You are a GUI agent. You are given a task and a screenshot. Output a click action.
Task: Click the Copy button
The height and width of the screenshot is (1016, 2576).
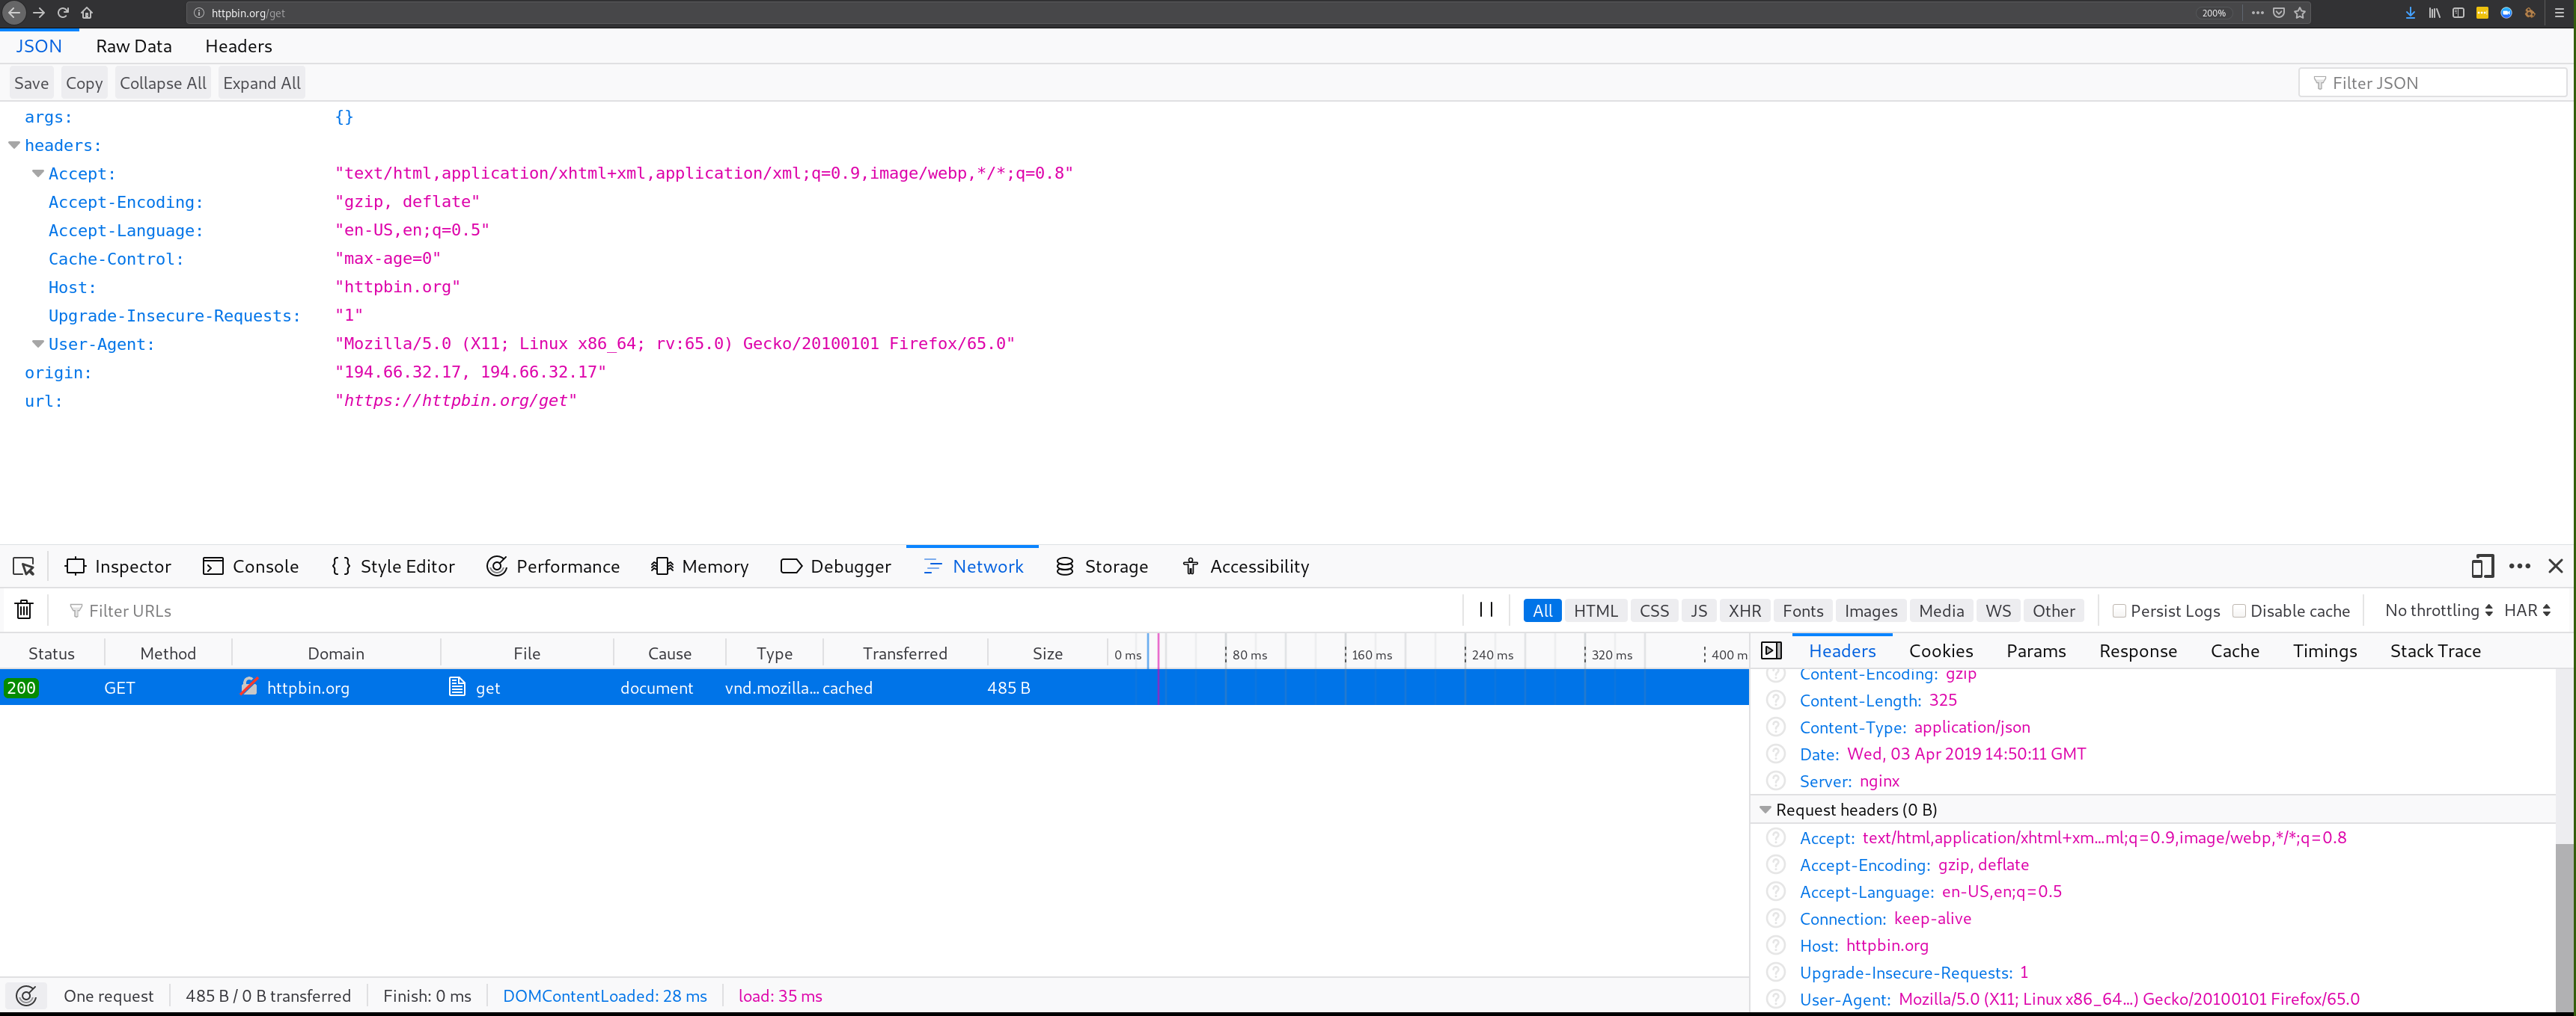84,83
